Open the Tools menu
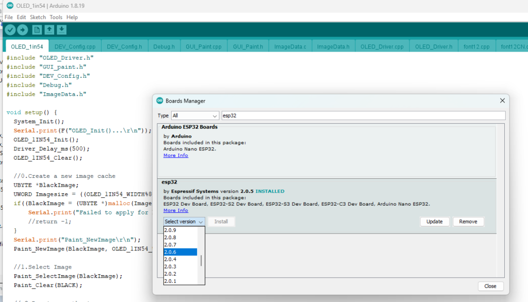The image size is (528, 302). tap(56, 17)
